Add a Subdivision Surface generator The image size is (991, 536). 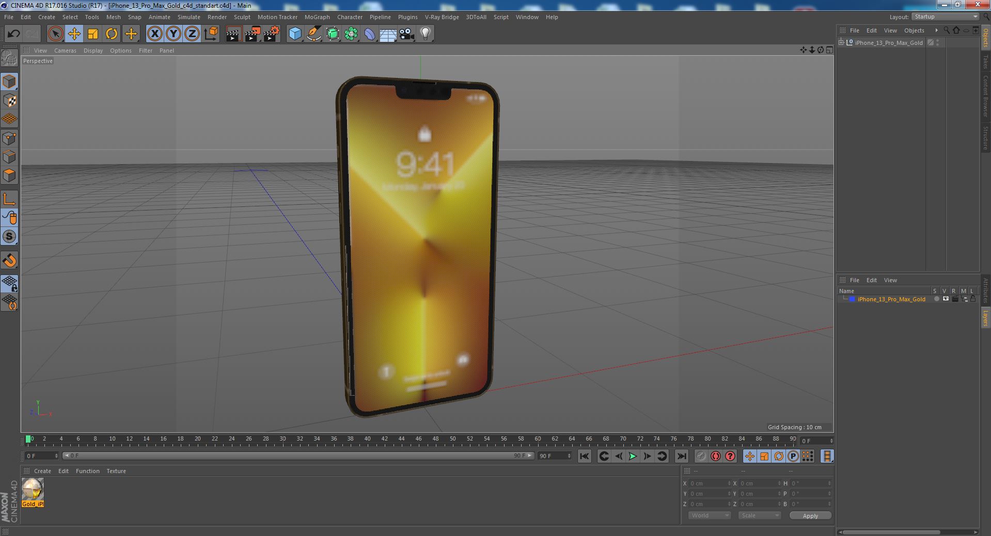(333, 34)
